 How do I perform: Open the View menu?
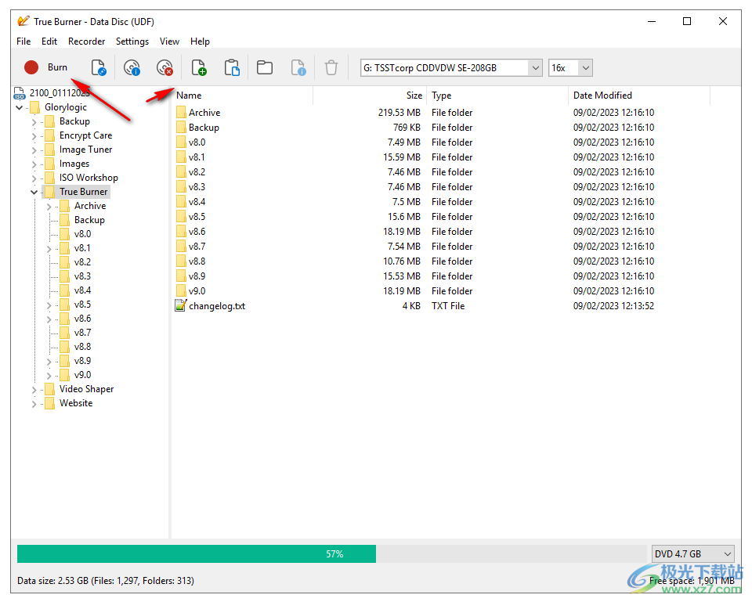tap(169, 41)
